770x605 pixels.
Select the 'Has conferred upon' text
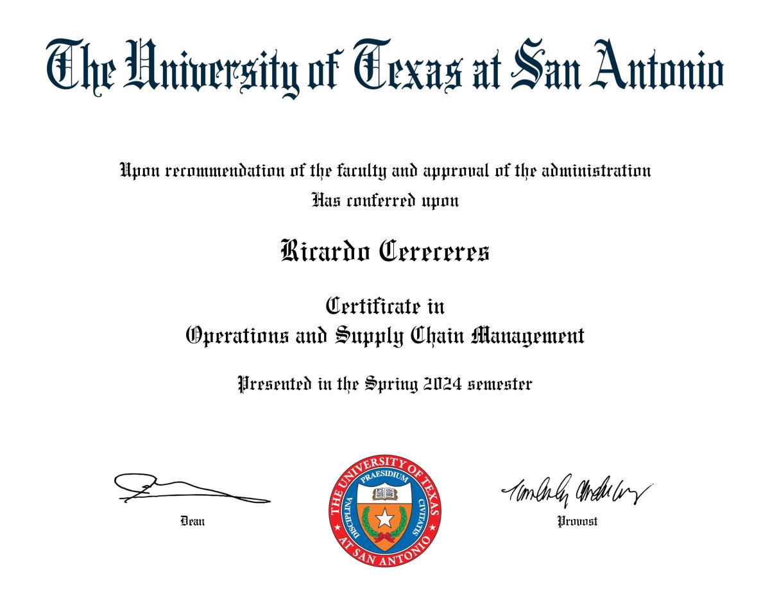(385, 201)
